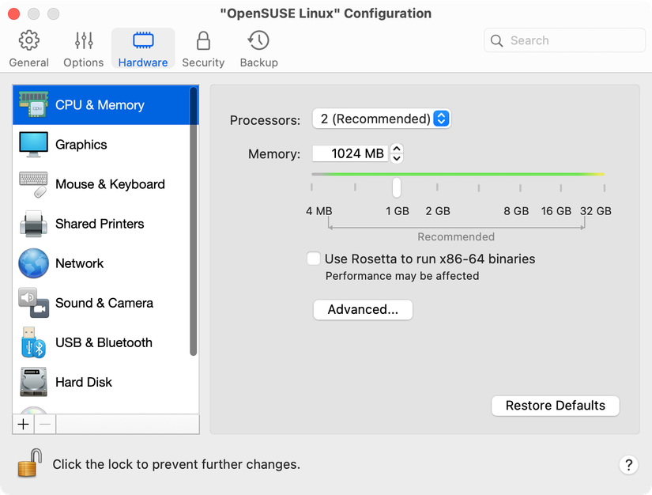Open help with the question mark button

coord(628,464)
